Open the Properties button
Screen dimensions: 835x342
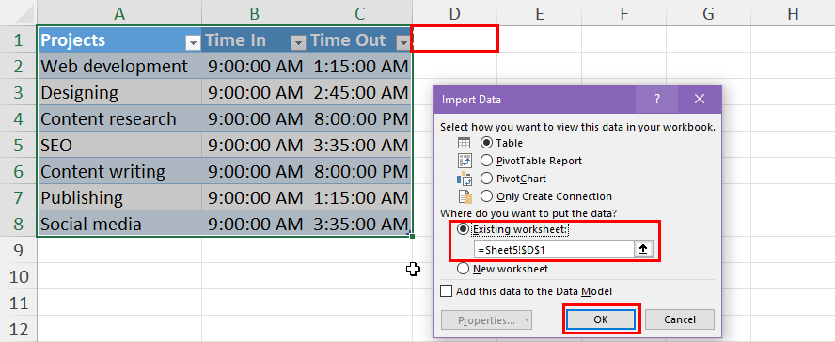(486, 320)
